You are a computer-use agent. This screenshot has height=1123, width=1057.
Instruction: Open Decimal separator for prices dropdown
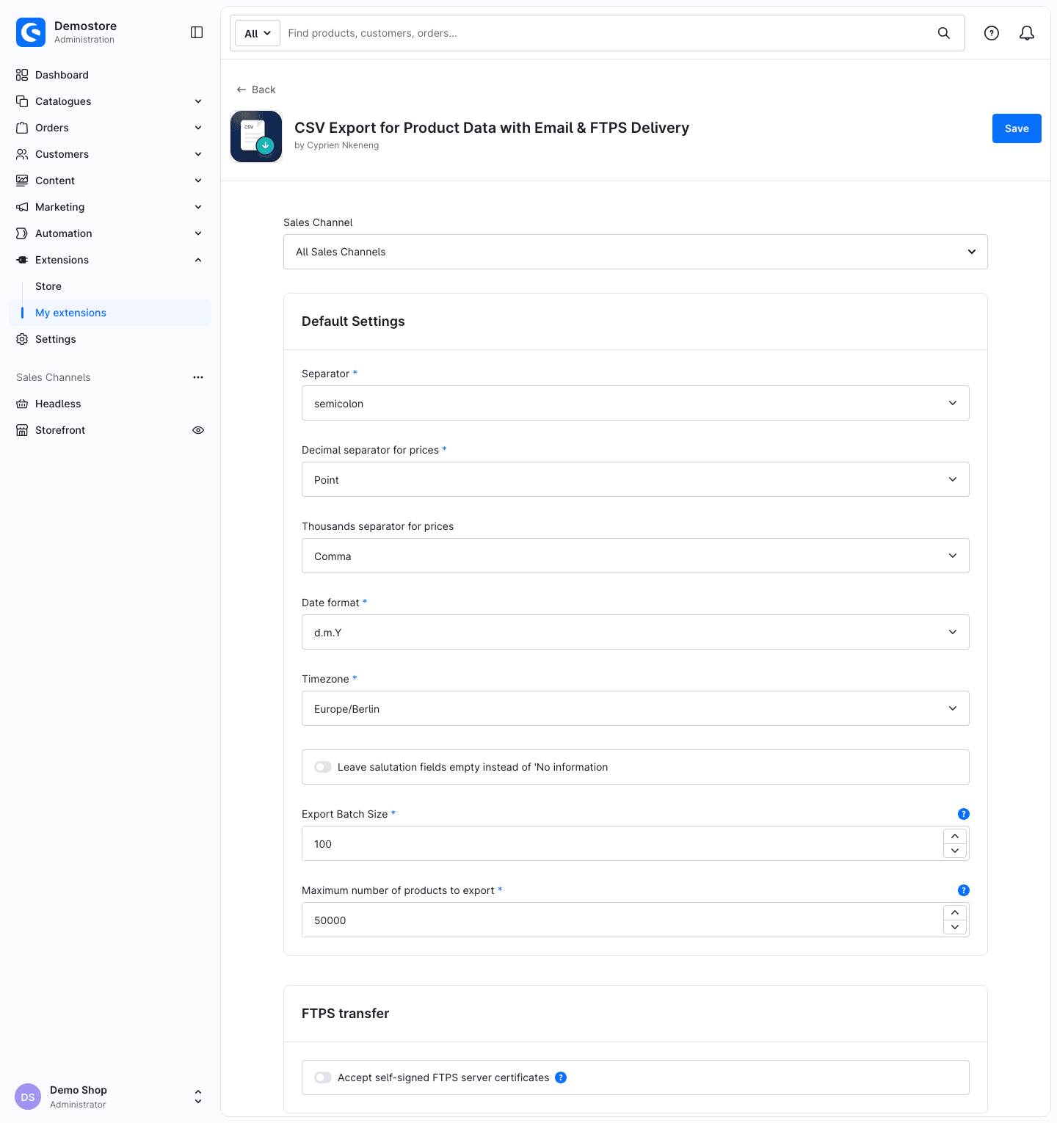(x=636, y=479)
